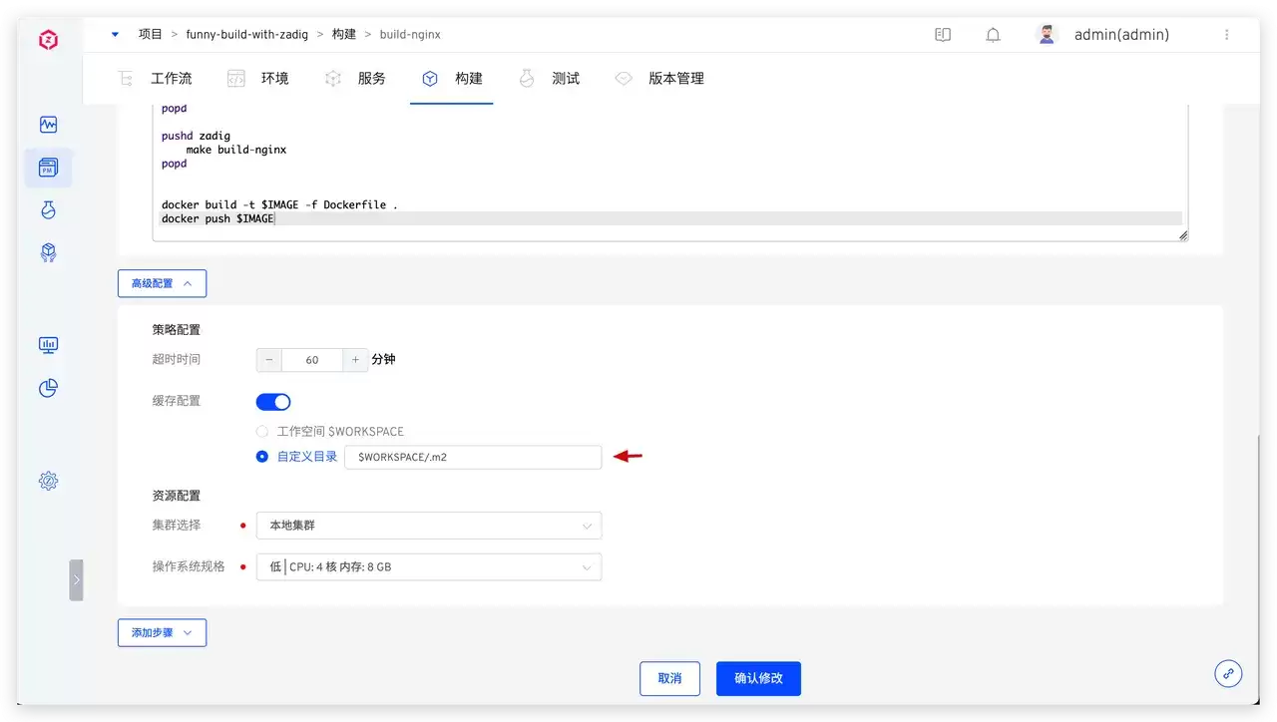Collapse the 高级配置 section
1277x722 pixels.
tap(162, 283)
